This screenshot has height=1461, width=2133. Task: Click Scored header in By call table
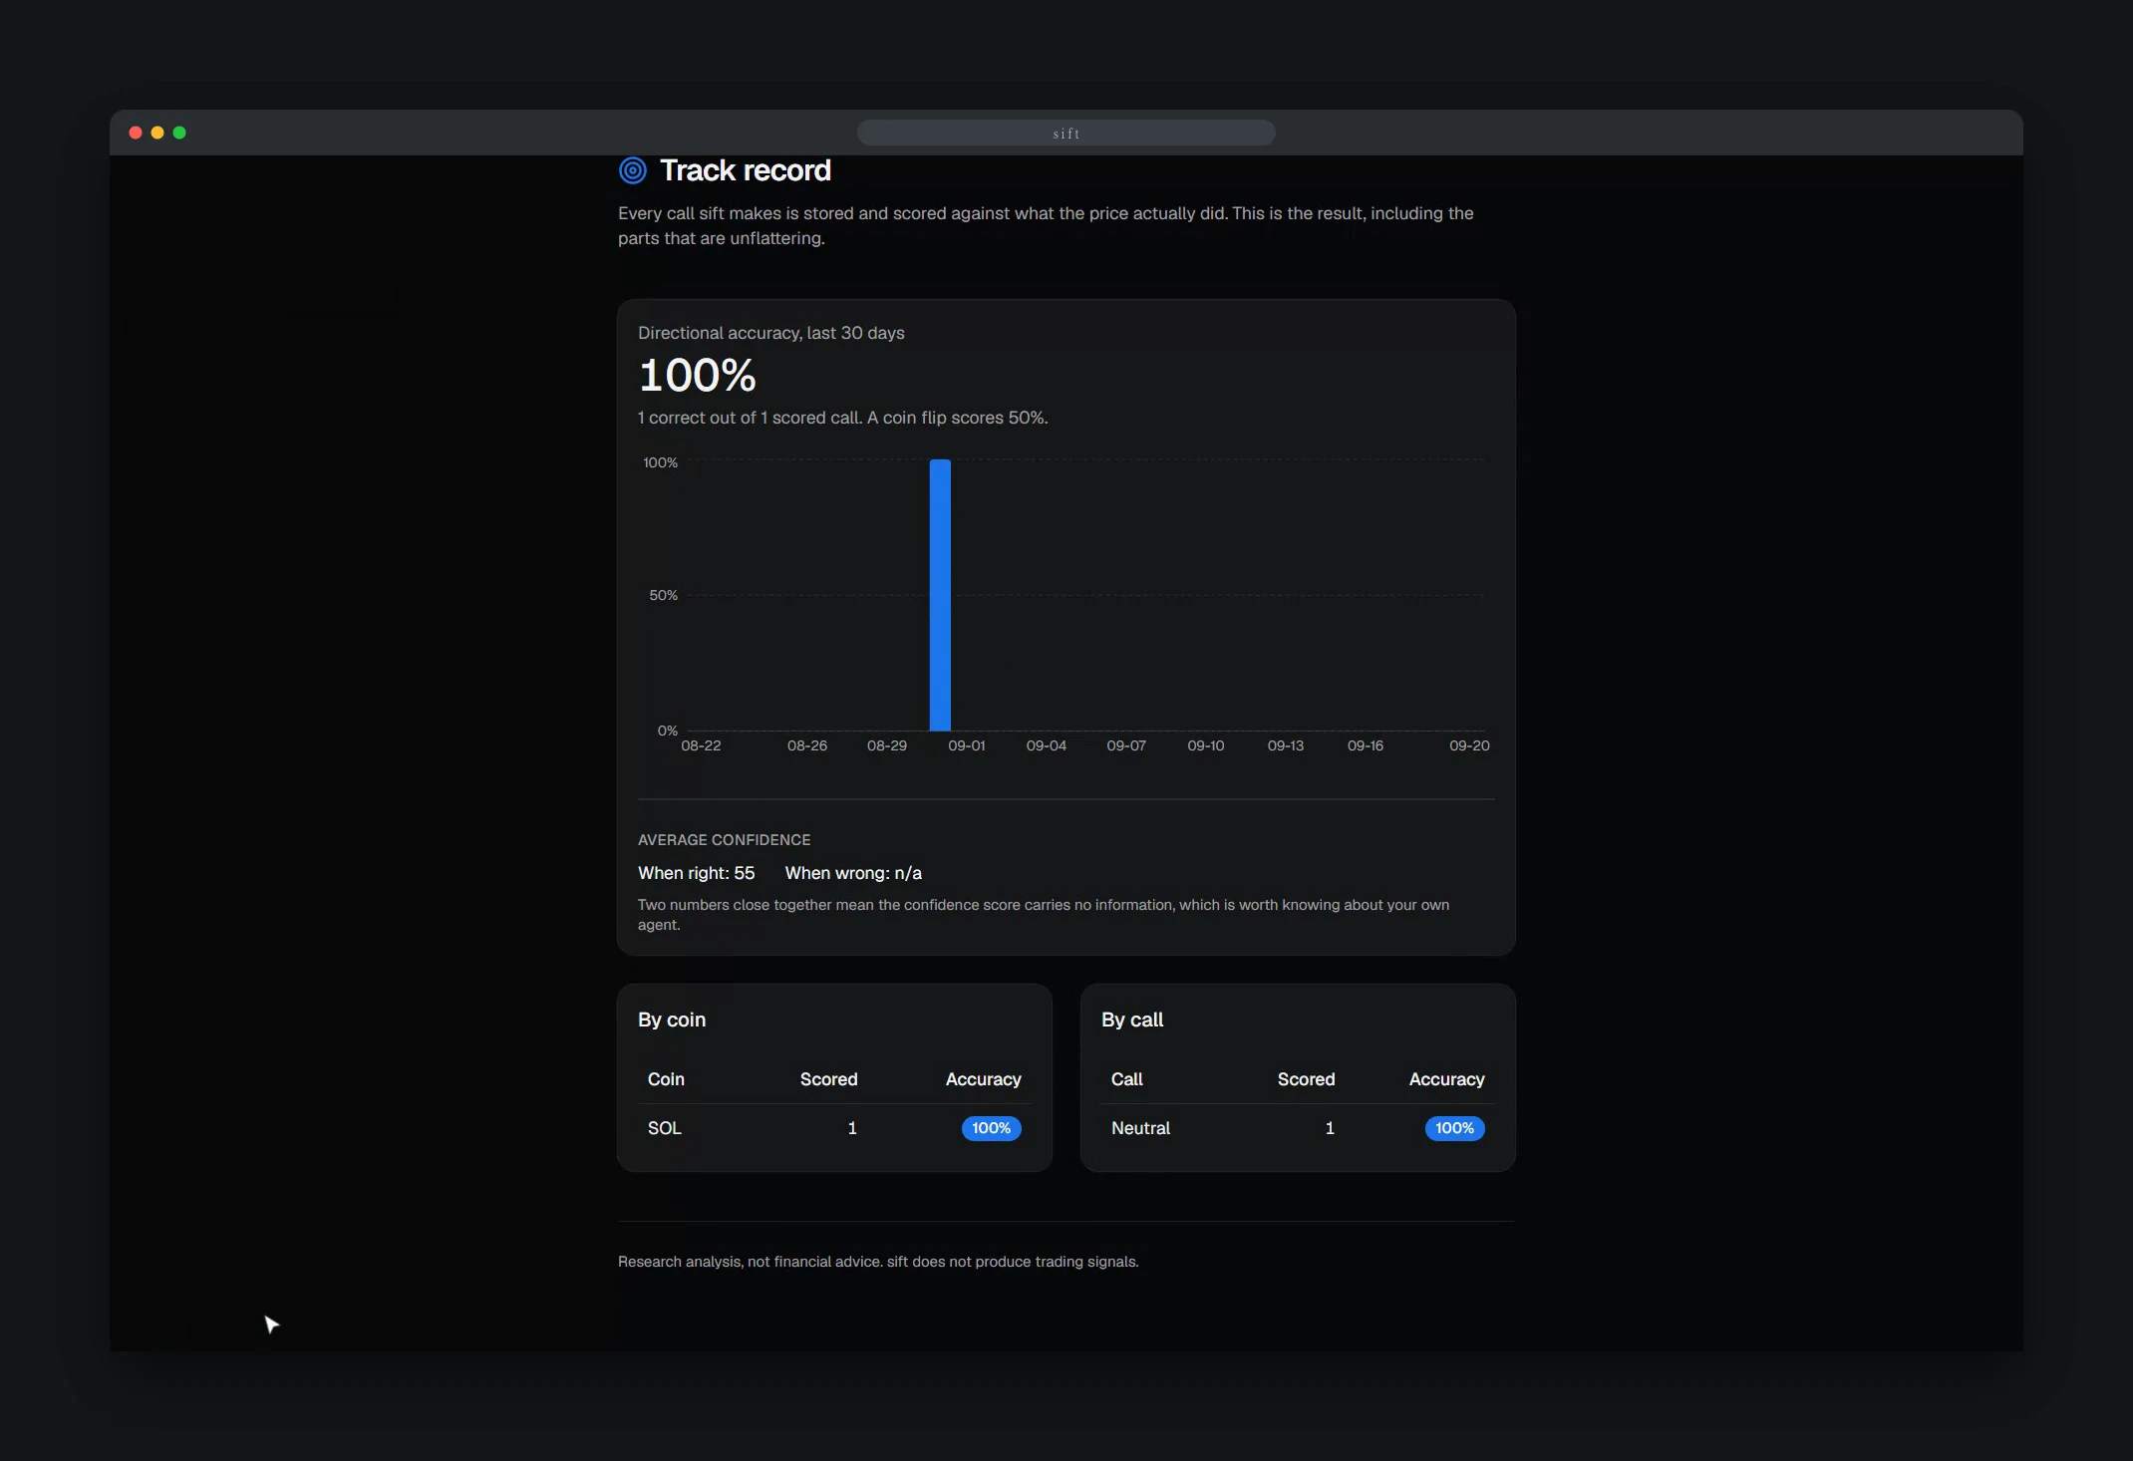coord(1306,1079)
